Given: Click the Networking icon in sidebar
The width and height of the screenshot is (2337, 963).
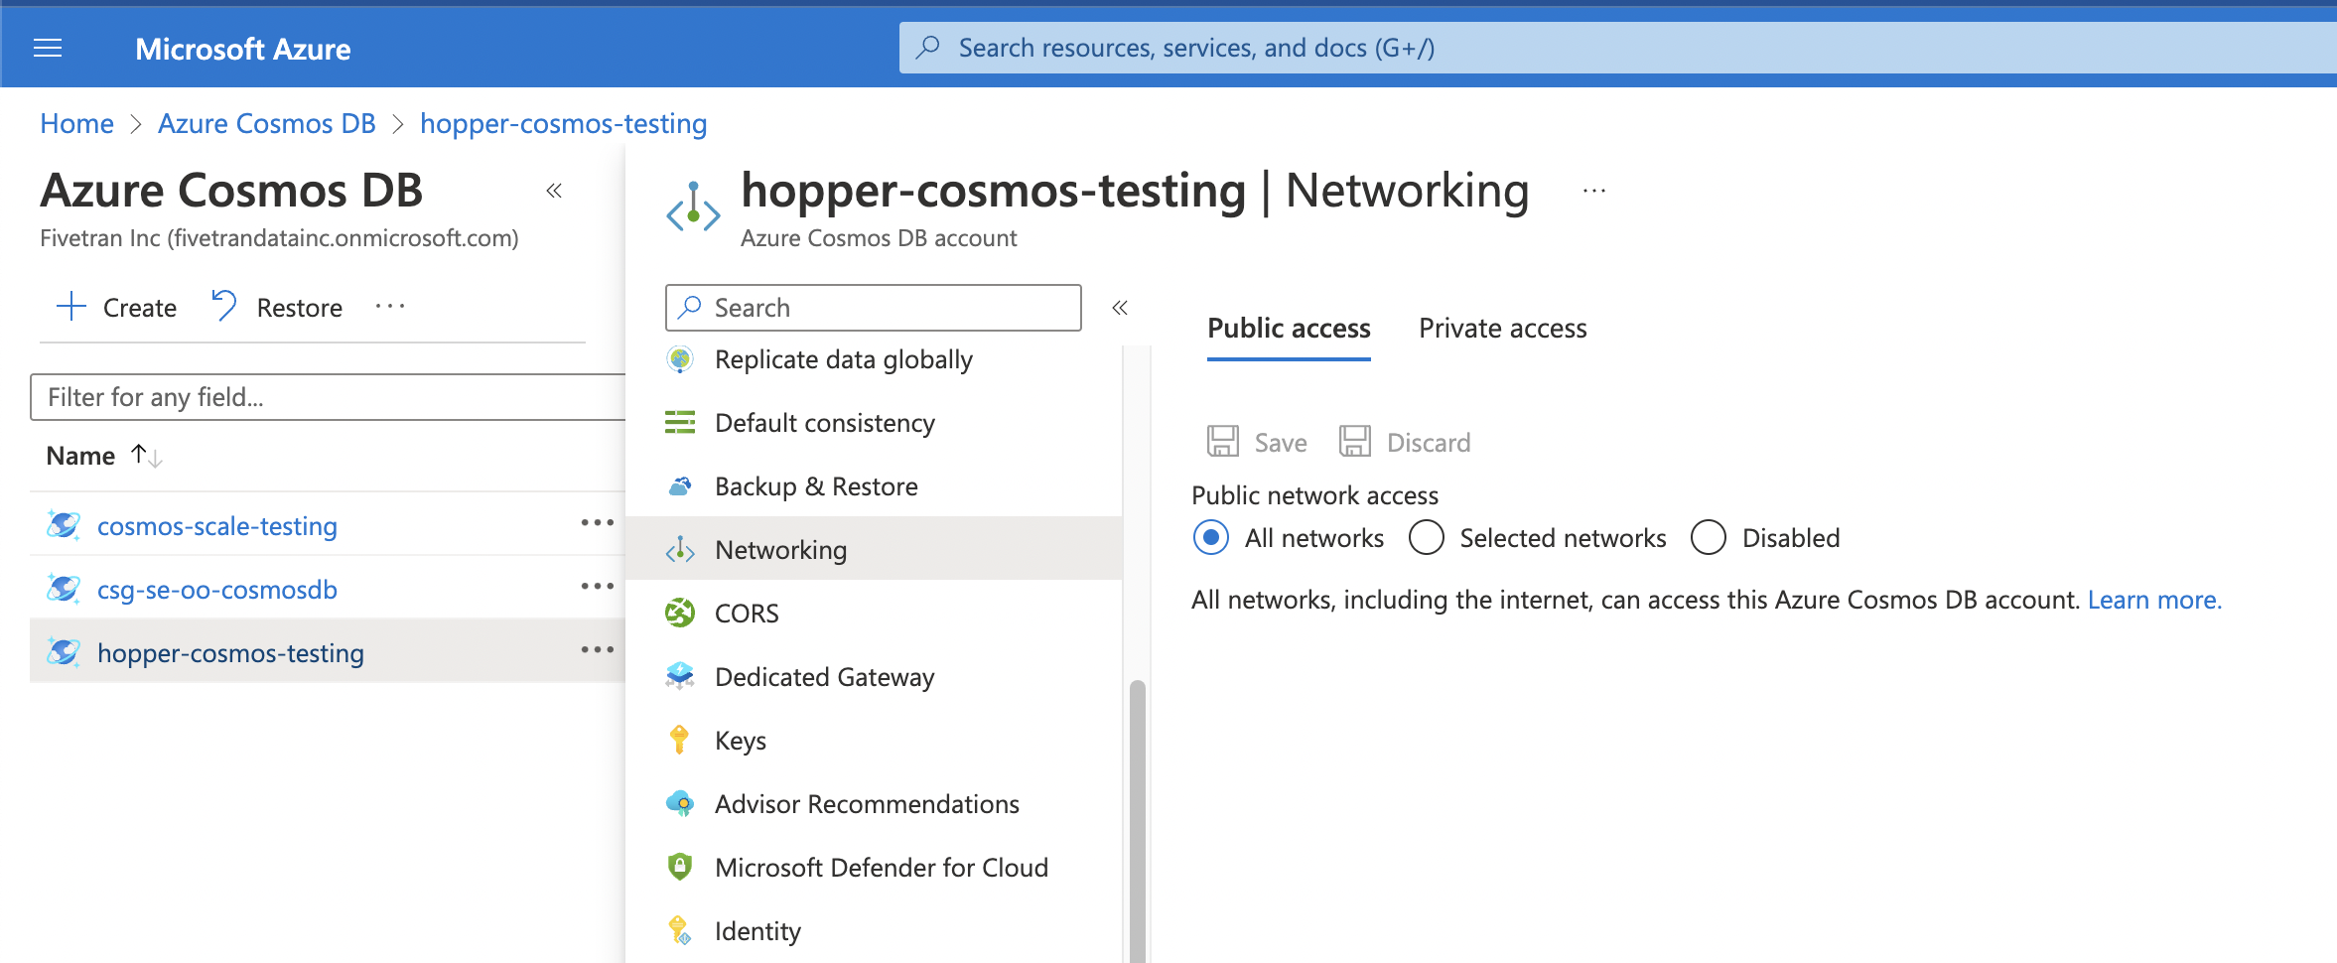Looking at the screenshot, I should click(680, 550).
